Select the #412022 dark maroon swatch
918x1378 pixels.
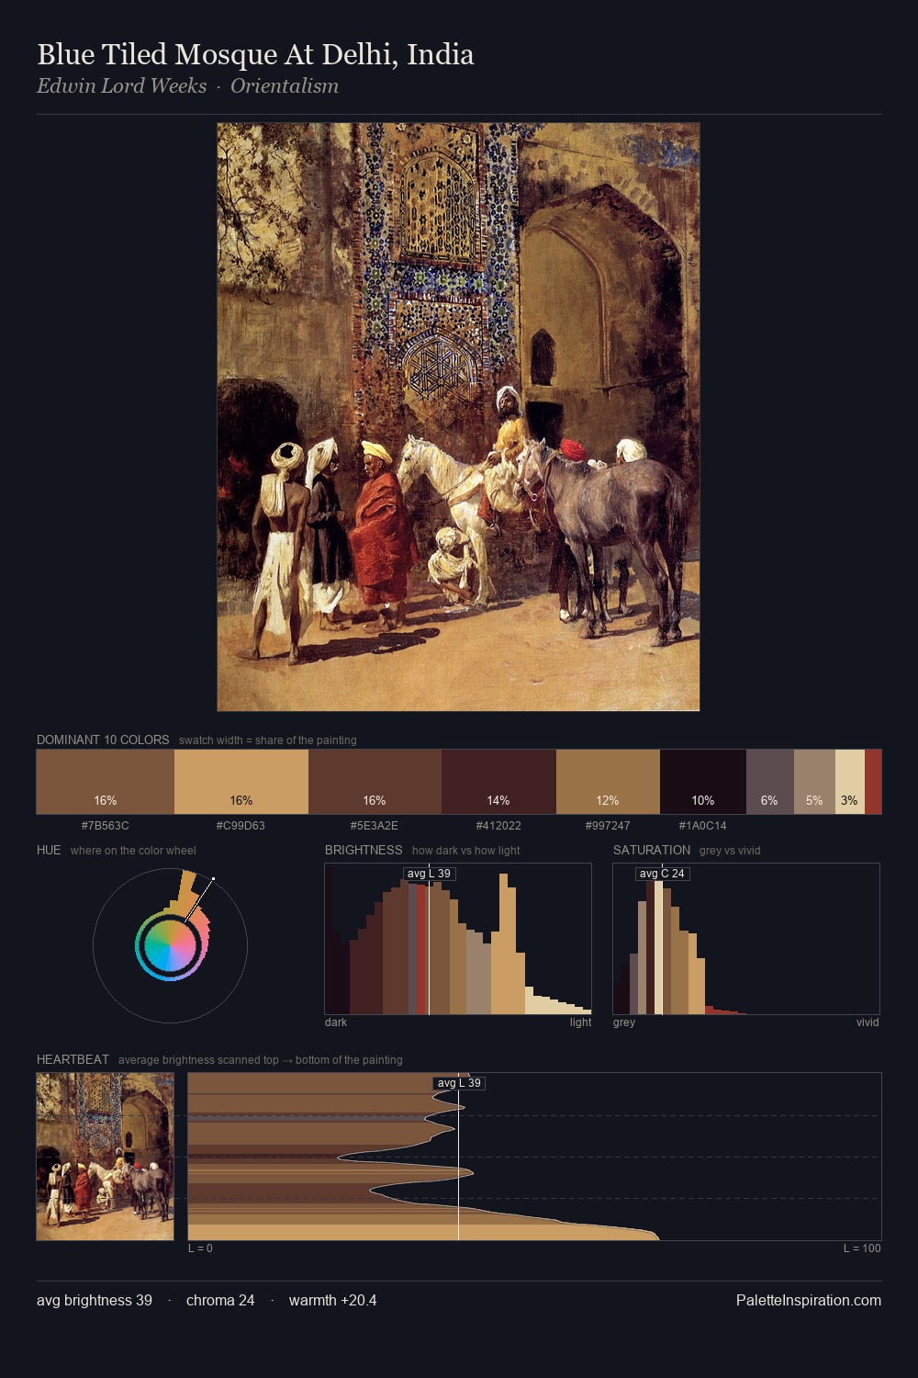(498, 782)
